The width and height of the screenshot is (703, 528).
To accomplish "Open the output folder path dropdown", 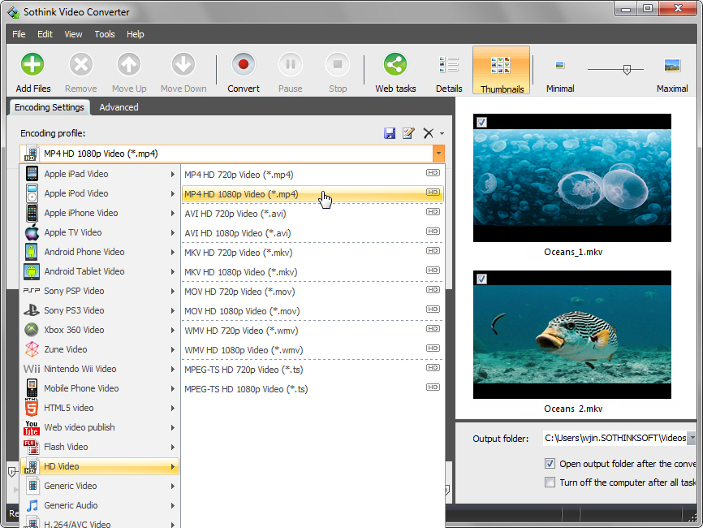I will 692,439.
